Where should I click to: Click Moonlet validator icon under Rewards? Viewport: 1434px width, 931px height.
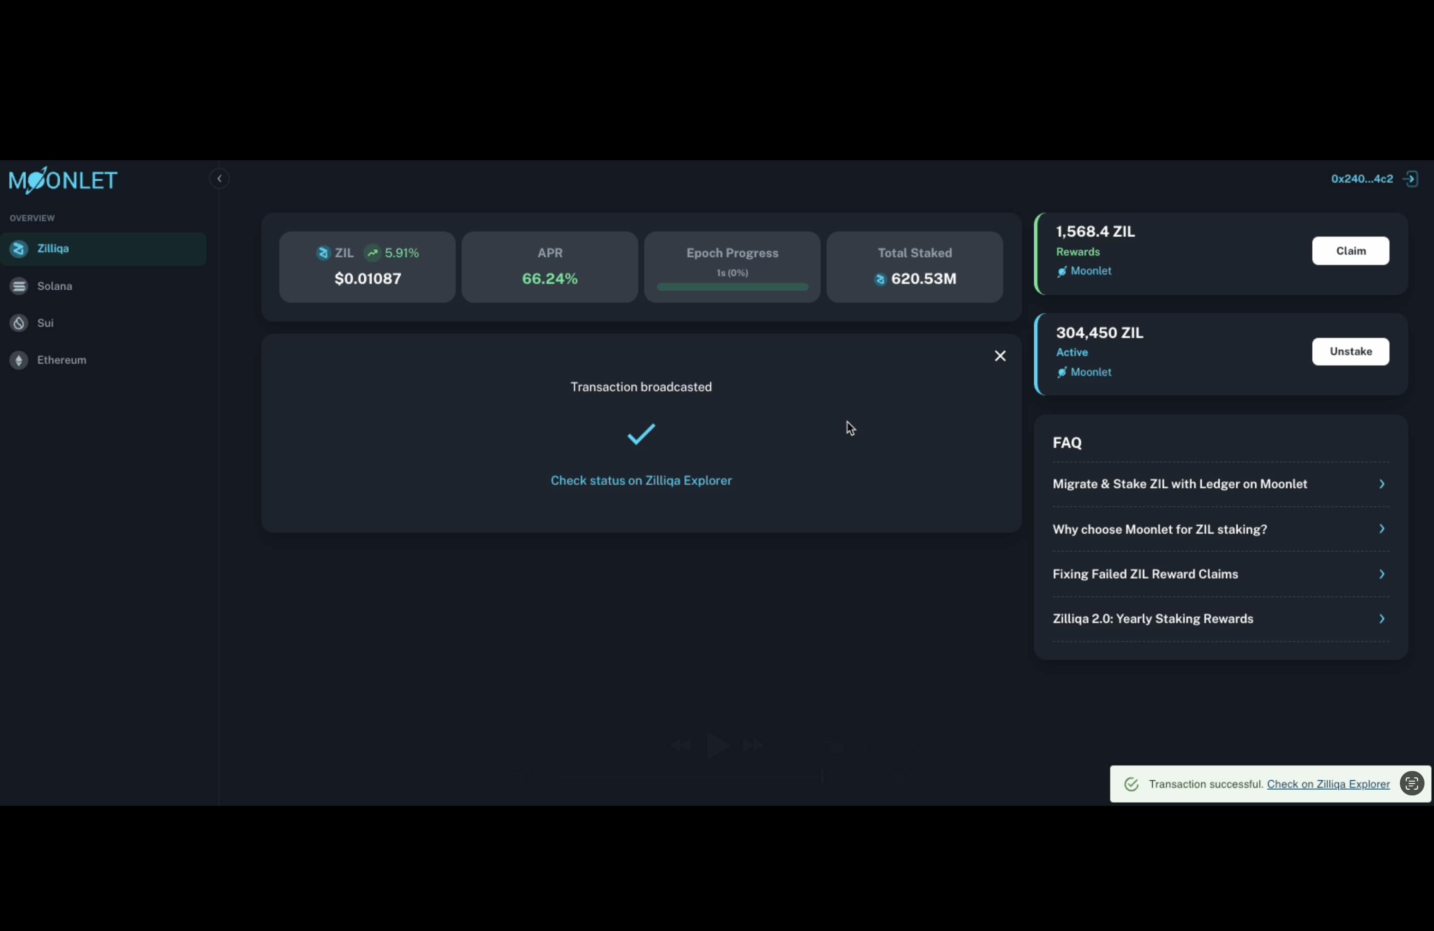coord(1062,272)
